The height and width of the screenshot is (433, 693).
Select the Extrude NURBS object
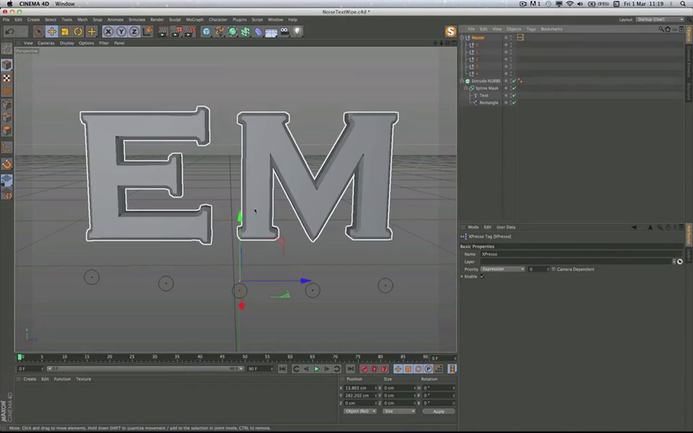(486, 81)
